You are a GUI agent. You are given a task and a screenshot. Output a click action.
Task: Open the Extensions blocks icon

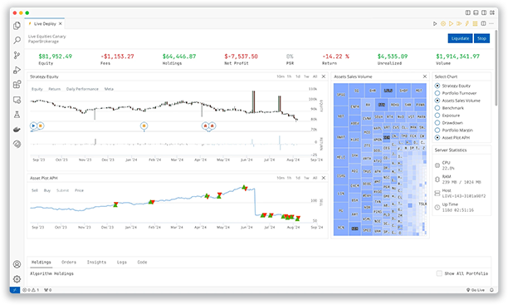pyautogui.click(x=17, y=85)
